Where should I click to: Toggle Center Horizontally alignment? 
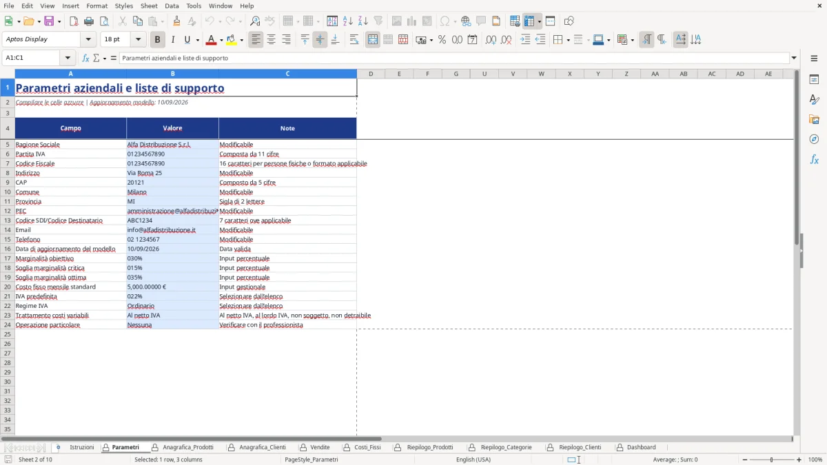[x=272, y=40]
